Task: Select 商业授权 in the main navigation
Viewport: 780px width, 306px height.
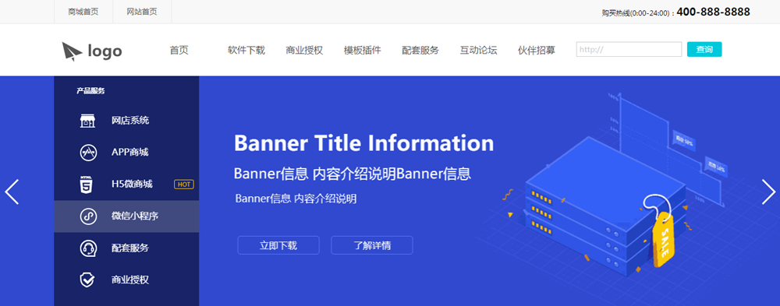Action: click(304, 50)
